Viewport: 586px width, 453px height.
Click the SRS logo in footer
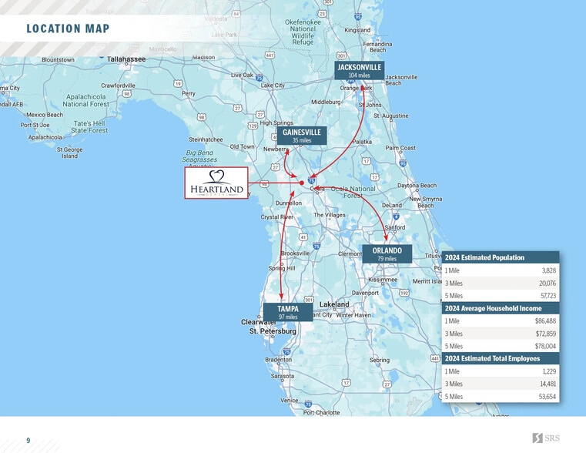point(546,438)
